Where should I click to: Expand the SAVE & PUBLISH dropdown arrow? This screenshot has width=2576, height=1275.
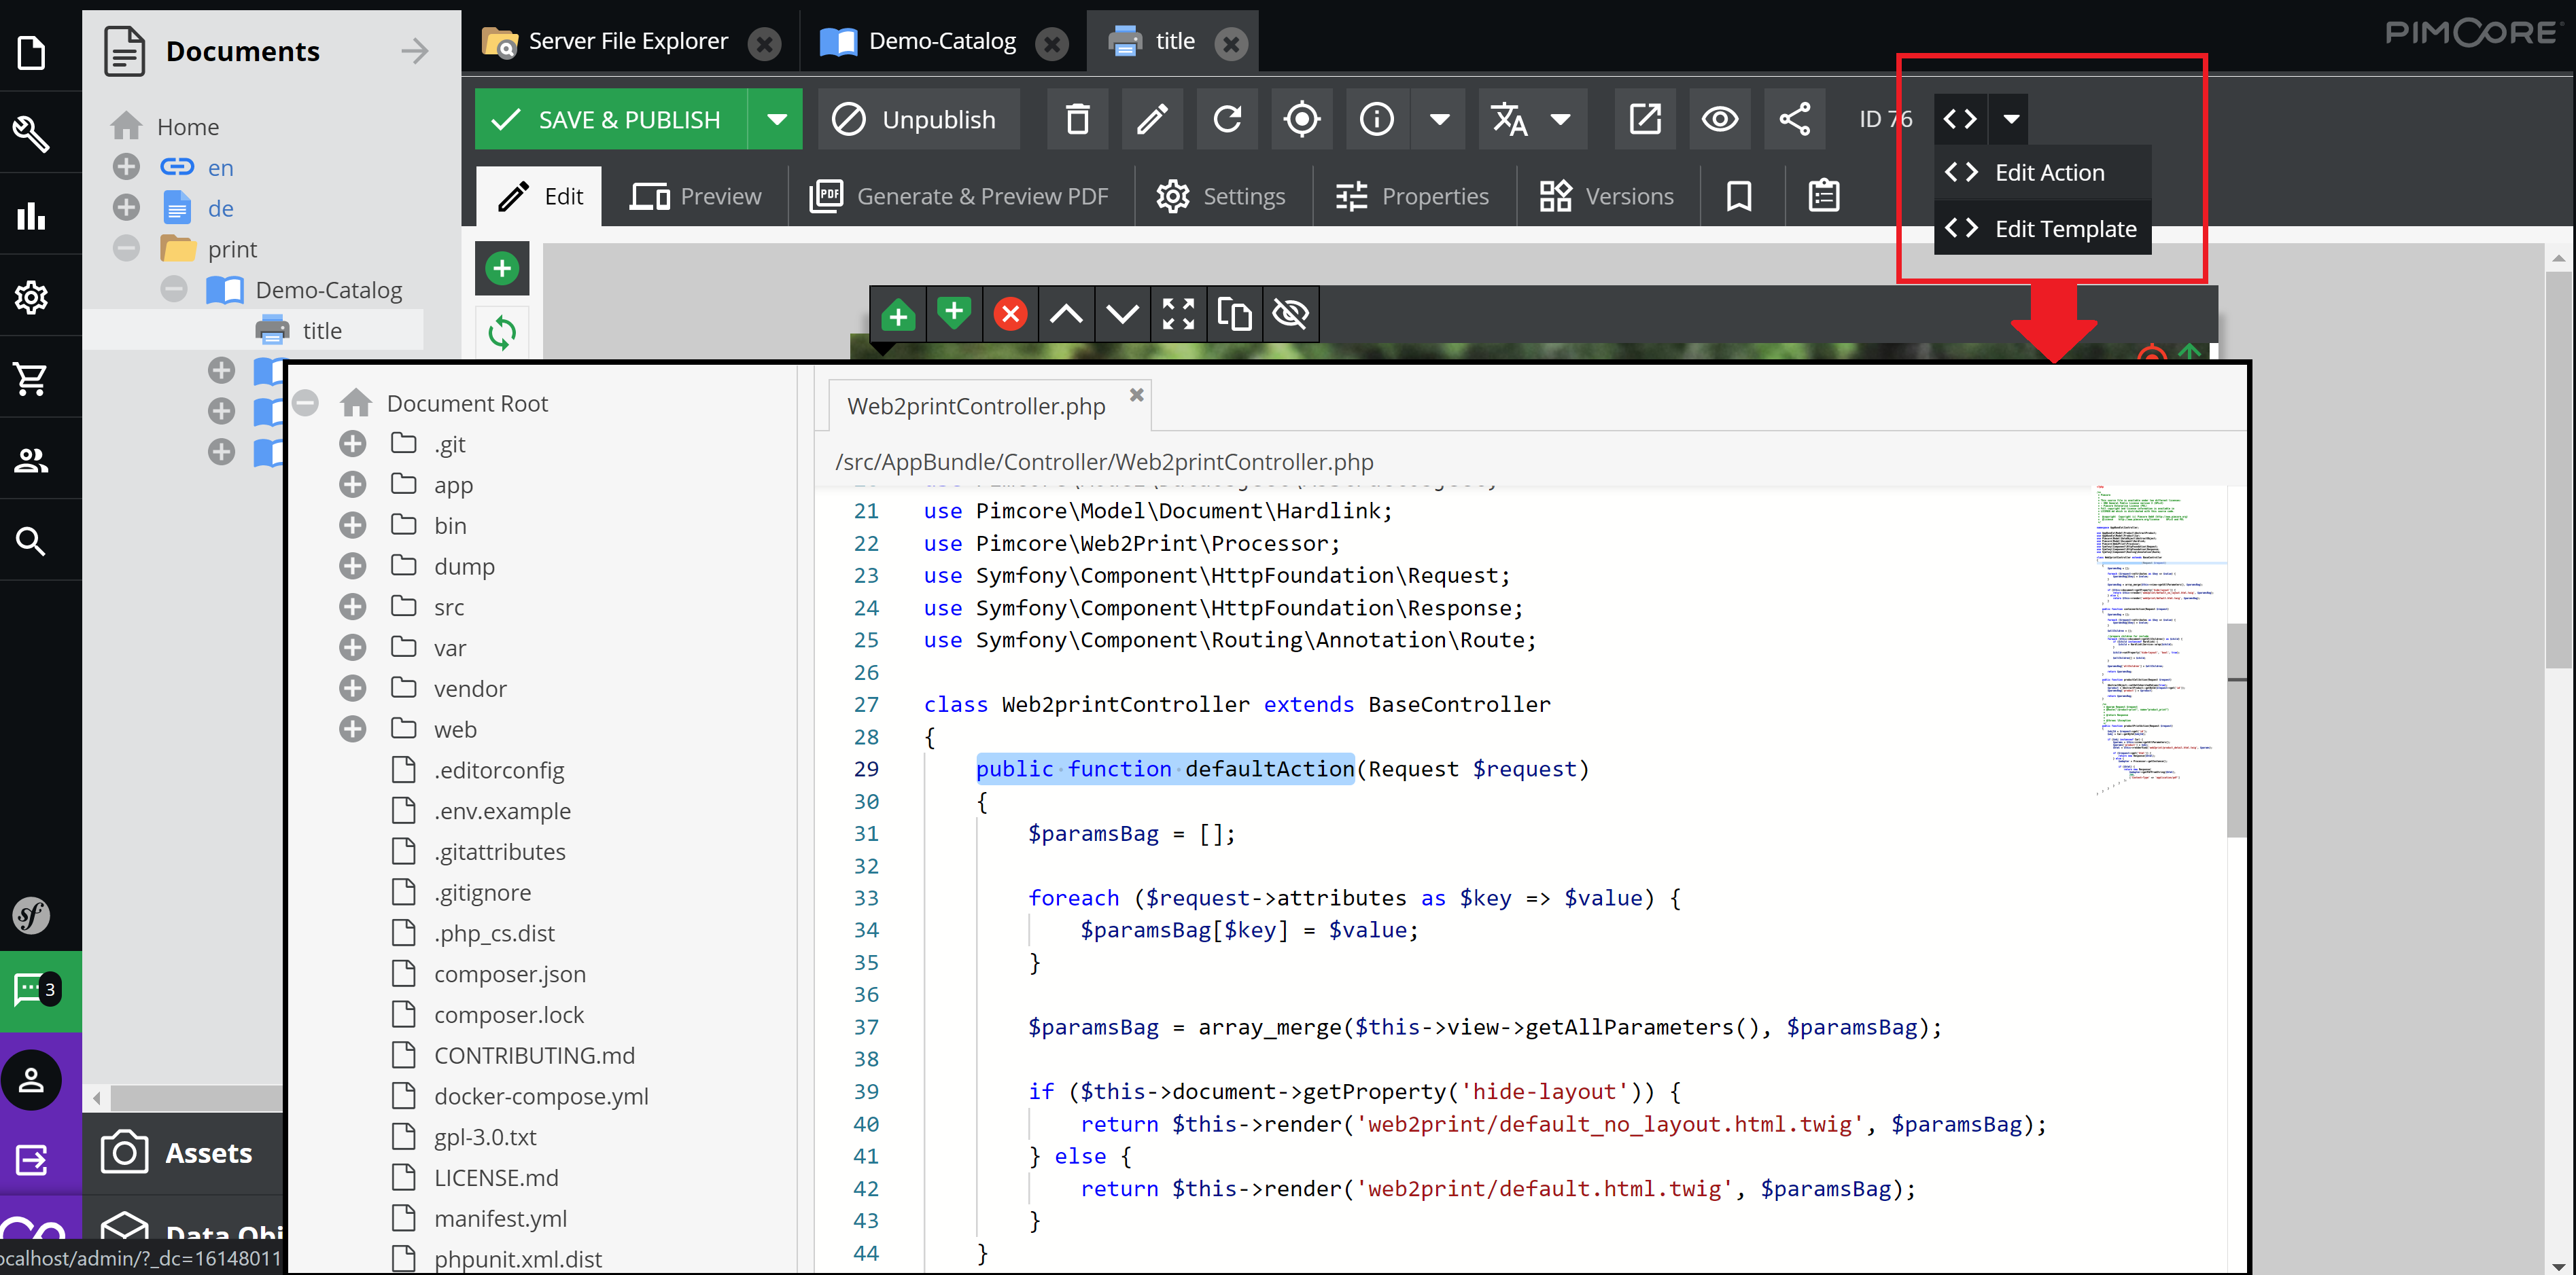[x=776, y=118]
